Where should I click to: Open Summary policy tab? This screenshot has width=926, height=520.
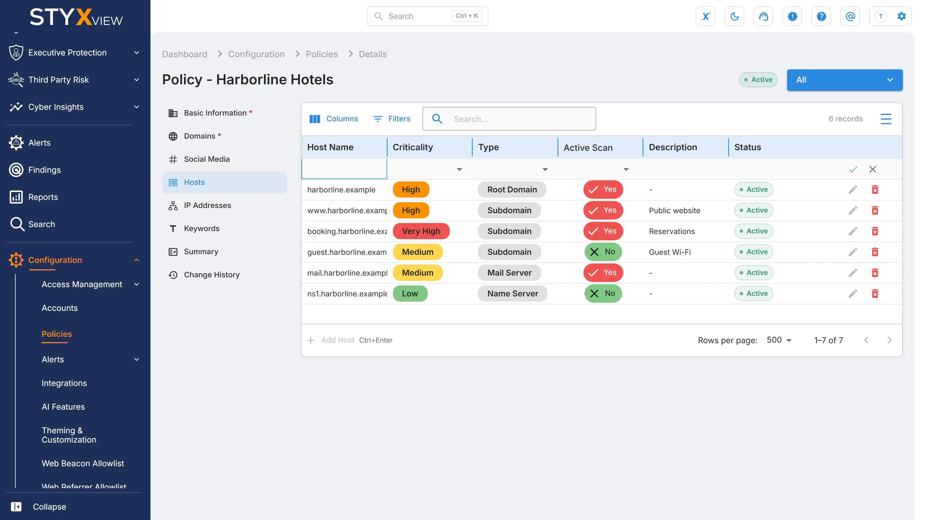click(224, 252)
